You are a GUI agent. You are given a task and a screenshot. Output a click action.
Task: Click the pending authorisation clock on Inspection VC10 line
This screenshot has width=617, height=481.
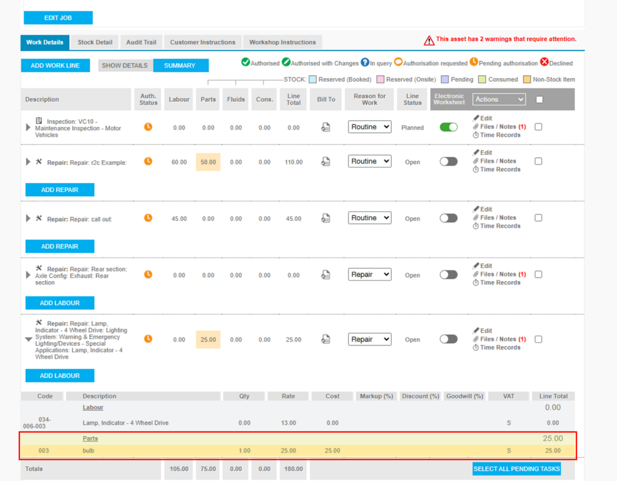148,126
